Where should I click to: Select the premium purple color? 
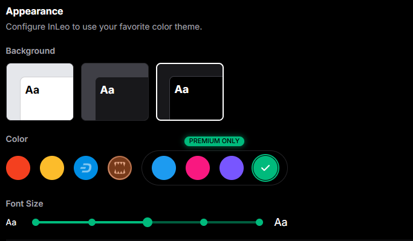pyautogui.click(x=232, y=168)
